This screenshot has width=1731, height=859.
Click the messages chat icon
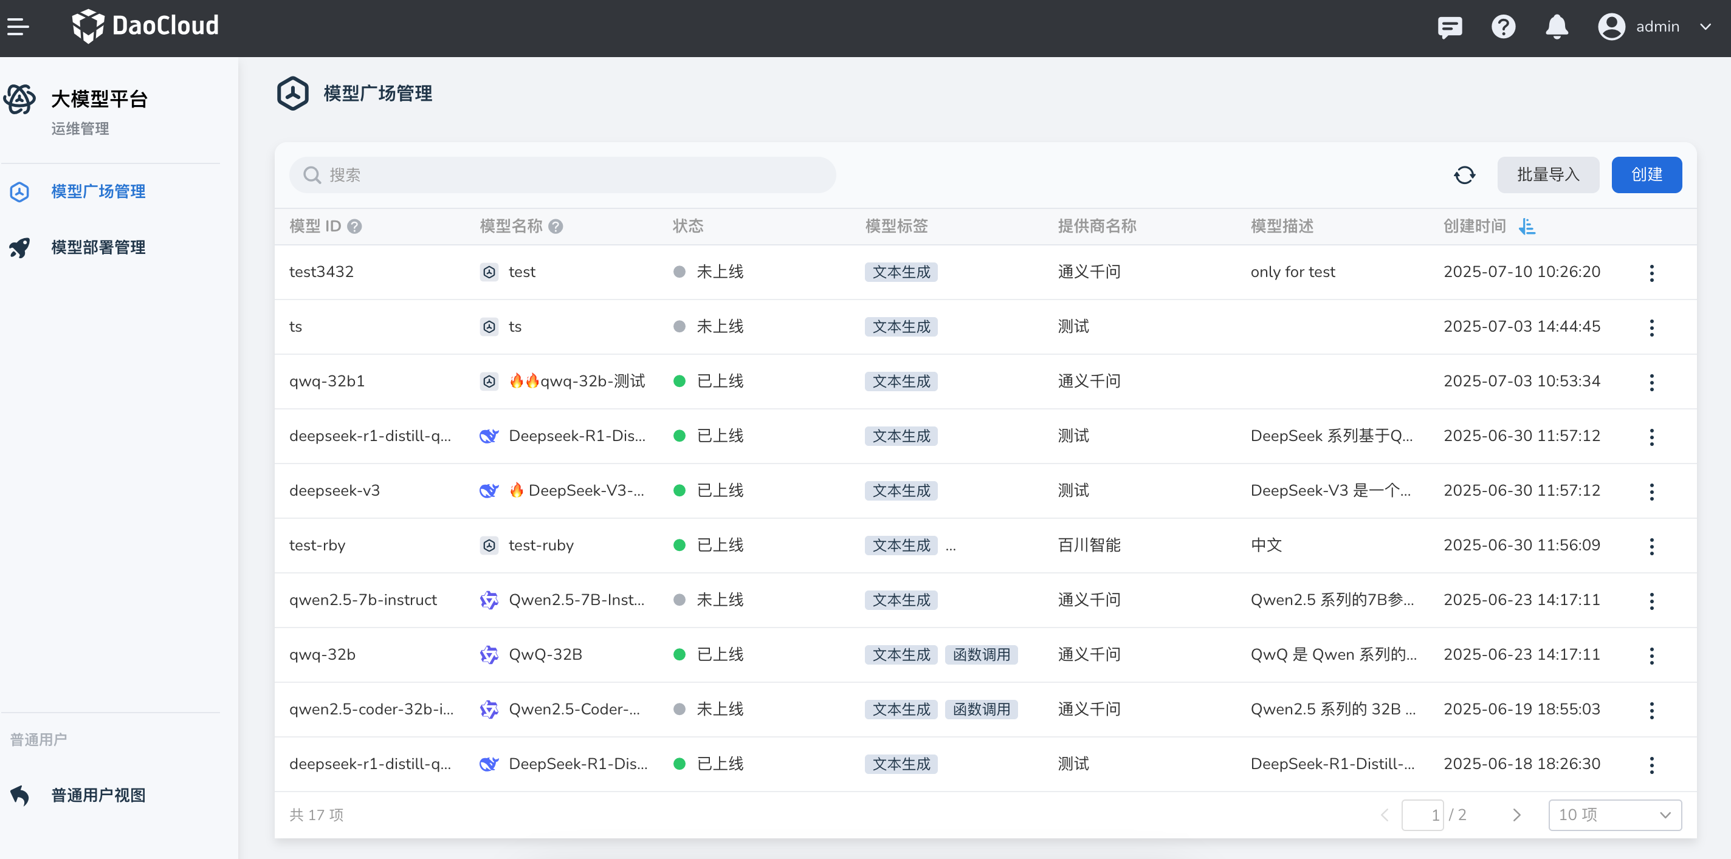tap(1450, 27)
